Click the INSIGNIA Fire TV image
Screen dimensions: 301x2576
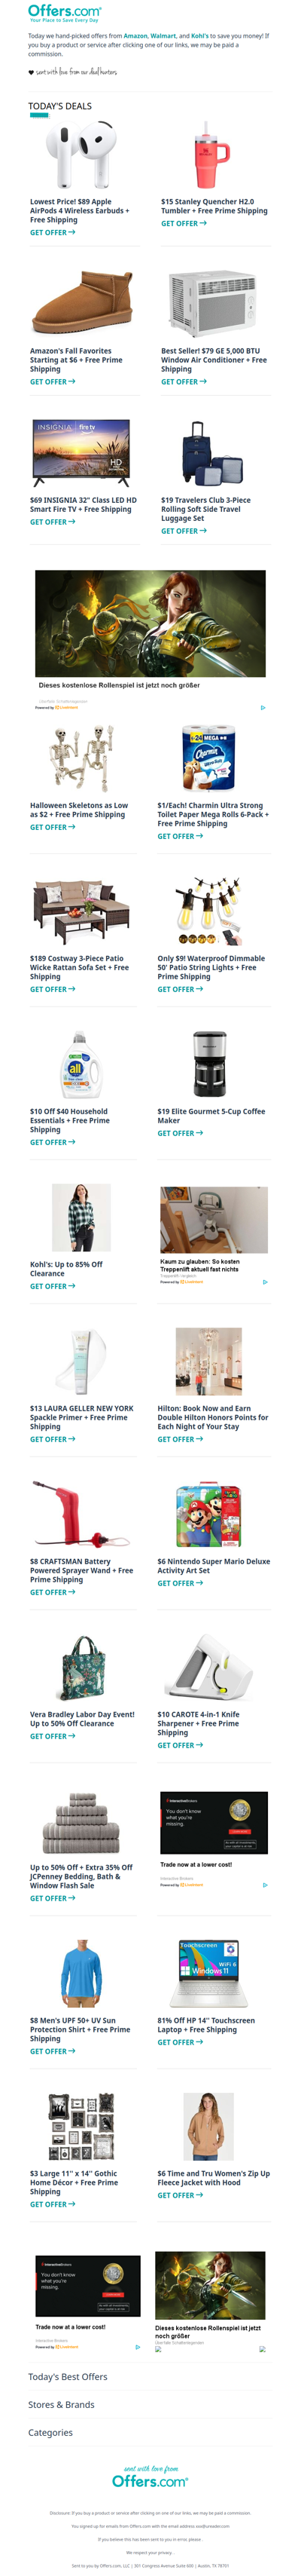point(82,453)
